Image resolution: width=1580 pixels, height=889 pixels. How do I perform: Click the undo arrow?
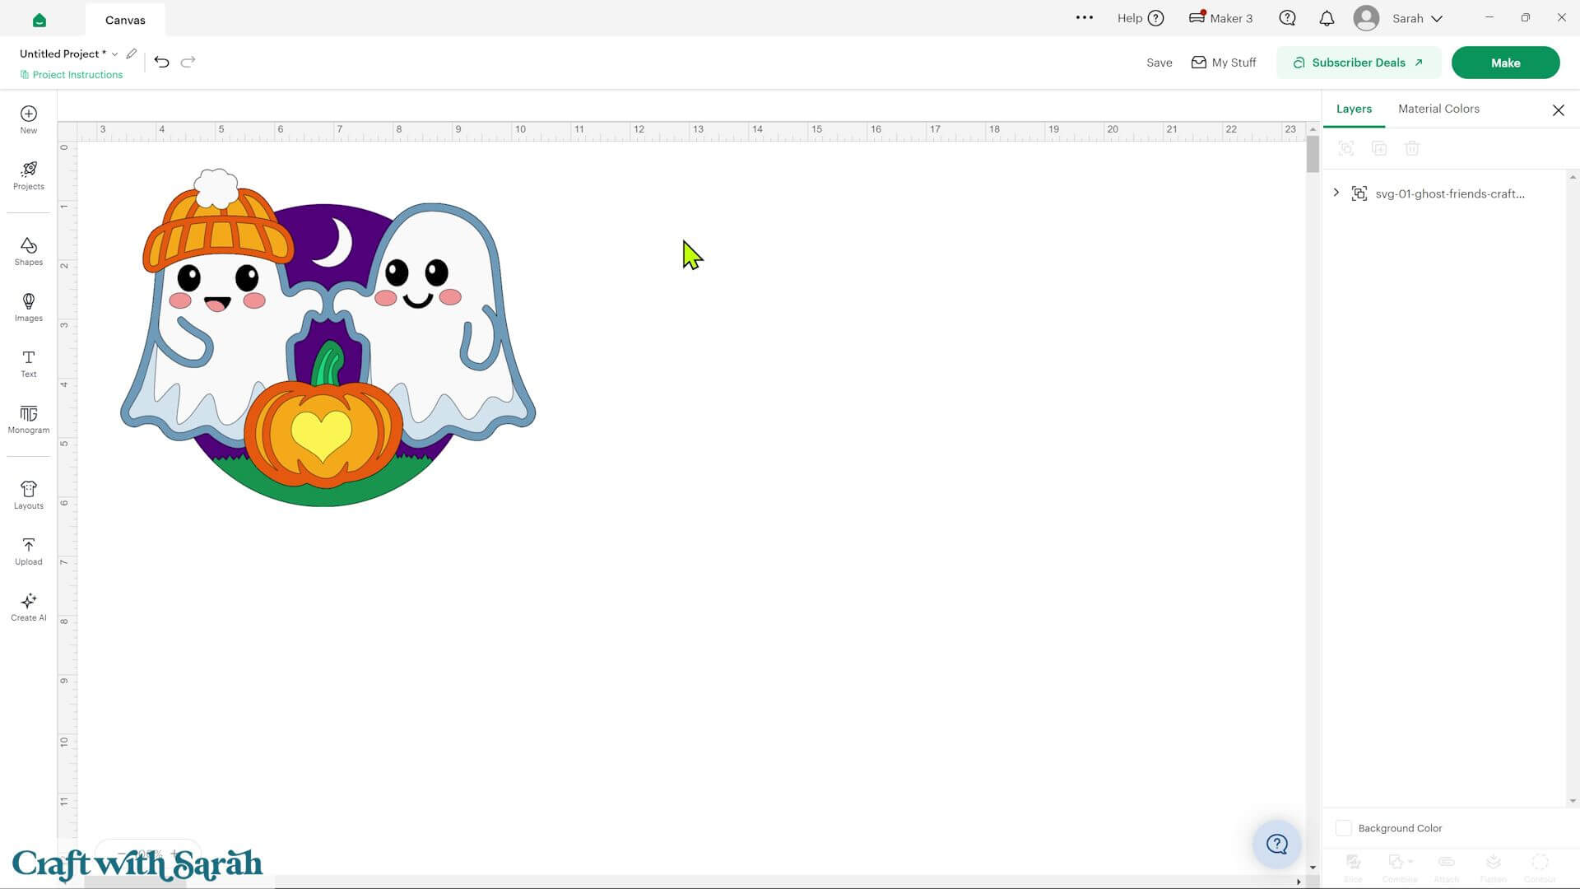(161, 62)
